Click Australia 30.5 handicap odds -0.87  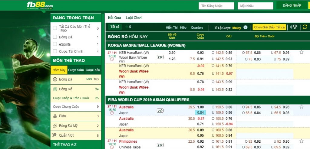(200, 118)
